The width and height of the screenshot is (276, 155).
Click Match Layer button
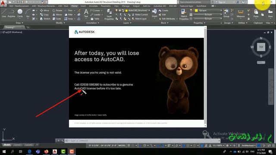tap(139, 19)
